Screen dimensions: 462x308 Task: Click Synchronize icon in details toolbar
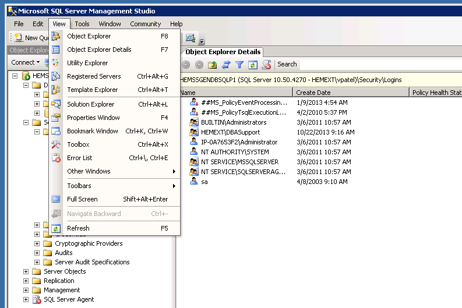pos(226,65)
